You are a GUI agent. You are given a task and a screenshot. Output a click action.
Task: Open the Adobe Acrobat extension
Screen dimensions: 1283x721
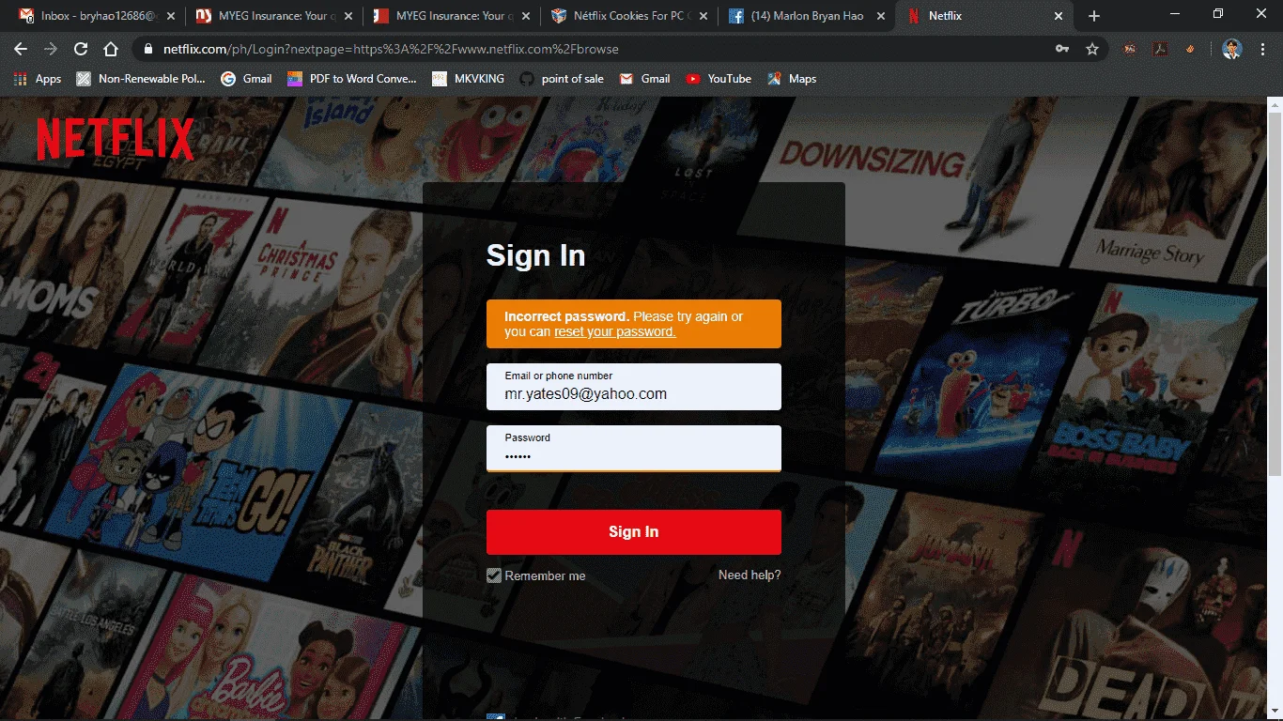click(x=1161, y=49)
